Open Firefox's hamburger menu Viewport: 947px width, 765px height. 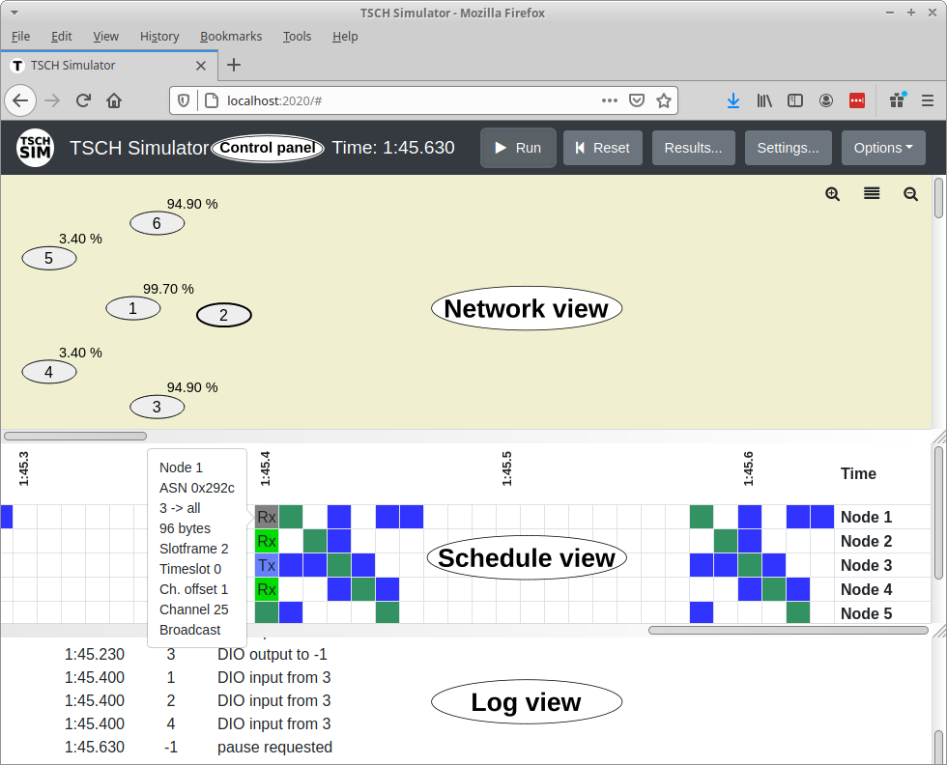[x=928, y=100]
